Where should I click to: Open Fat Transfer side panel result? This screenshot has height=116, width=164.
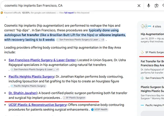click(x=152, y=63)
